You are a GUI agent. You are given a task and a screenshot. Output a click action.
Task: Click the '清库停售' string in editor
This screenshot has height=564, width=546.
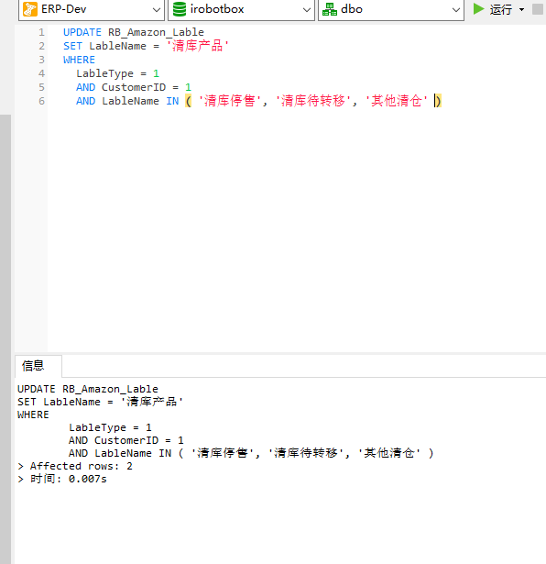pyautogui.click(x=229, y=101)
